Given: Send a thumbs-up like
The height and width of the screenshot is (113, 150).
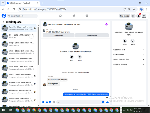Looking at the screenshot, I should (107, 102).
